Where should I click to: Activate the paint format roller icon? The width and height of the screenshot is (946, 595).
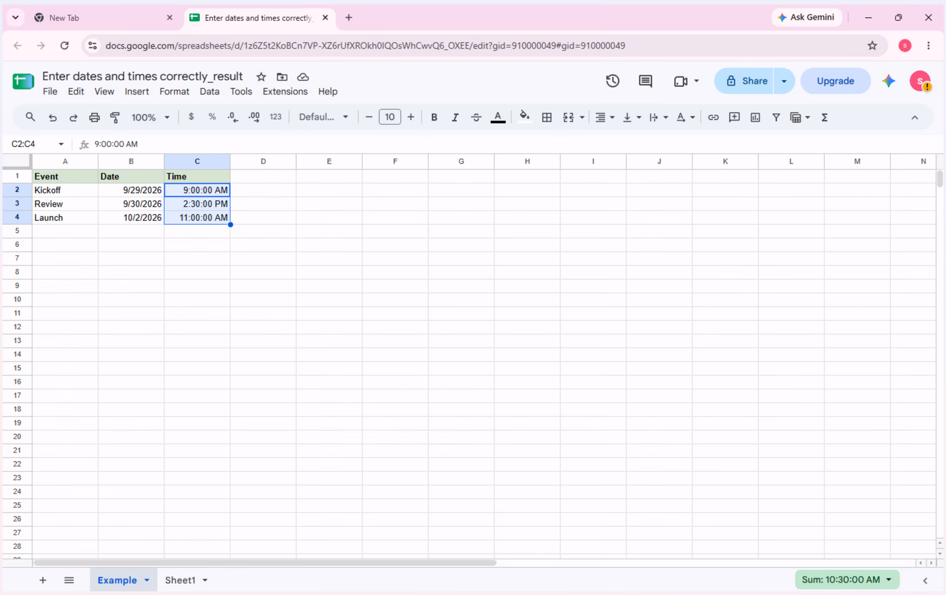tap(115, 118)
